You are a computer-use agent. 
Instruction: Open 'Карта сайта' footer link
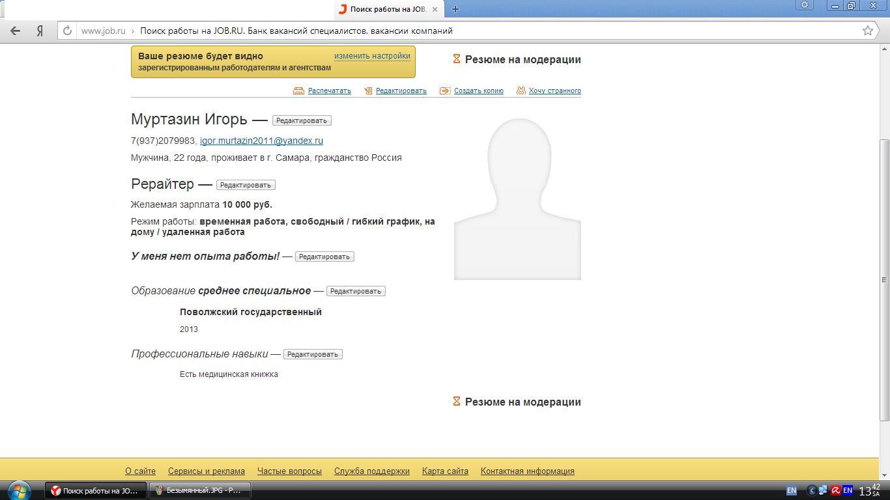(x=445, y=471)
